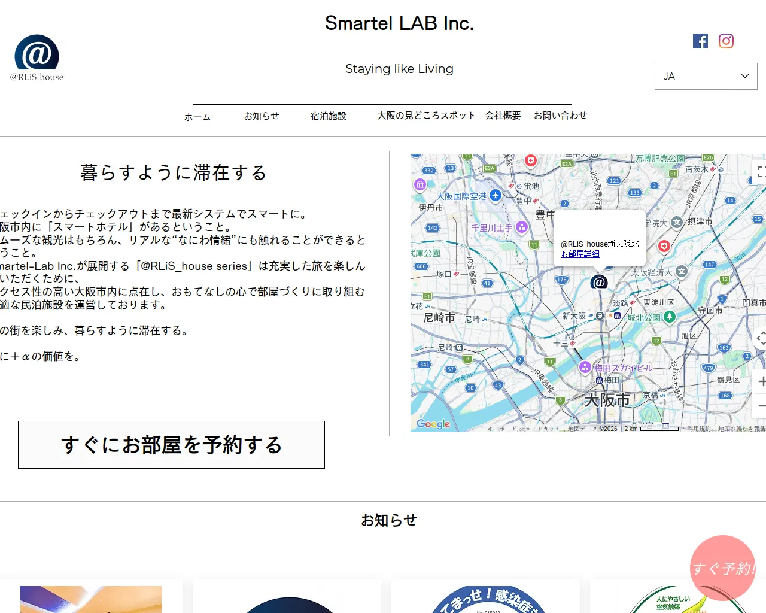Toggle fullscreen map view
The width and height of the screenshot is (766, 613).
pos(760,172)
